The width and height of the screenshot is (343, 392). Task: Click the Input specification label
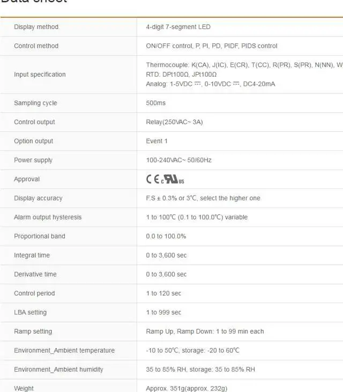coord(40,74)
